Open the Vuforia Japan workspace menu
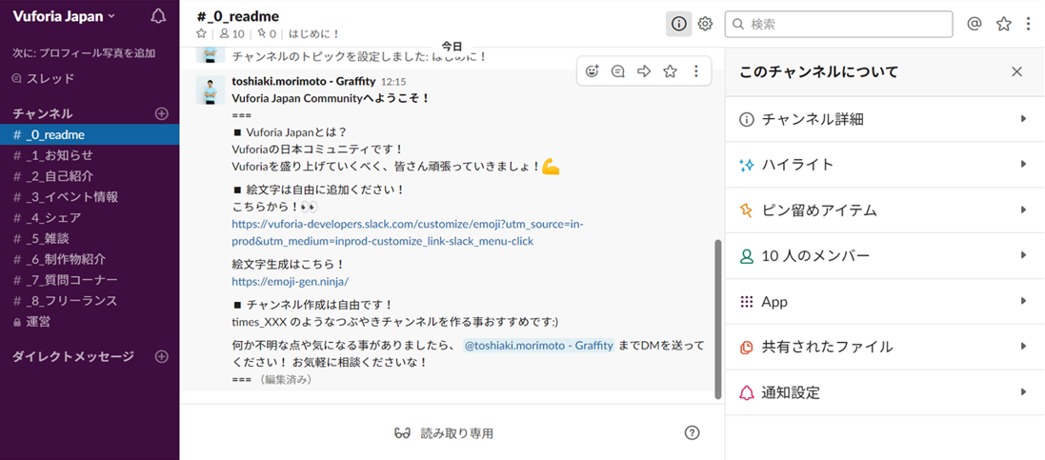 pos(64,16)
